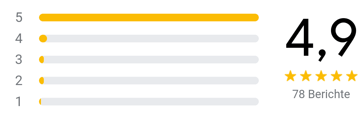Click the 4,9 average score

coord(321,39)
